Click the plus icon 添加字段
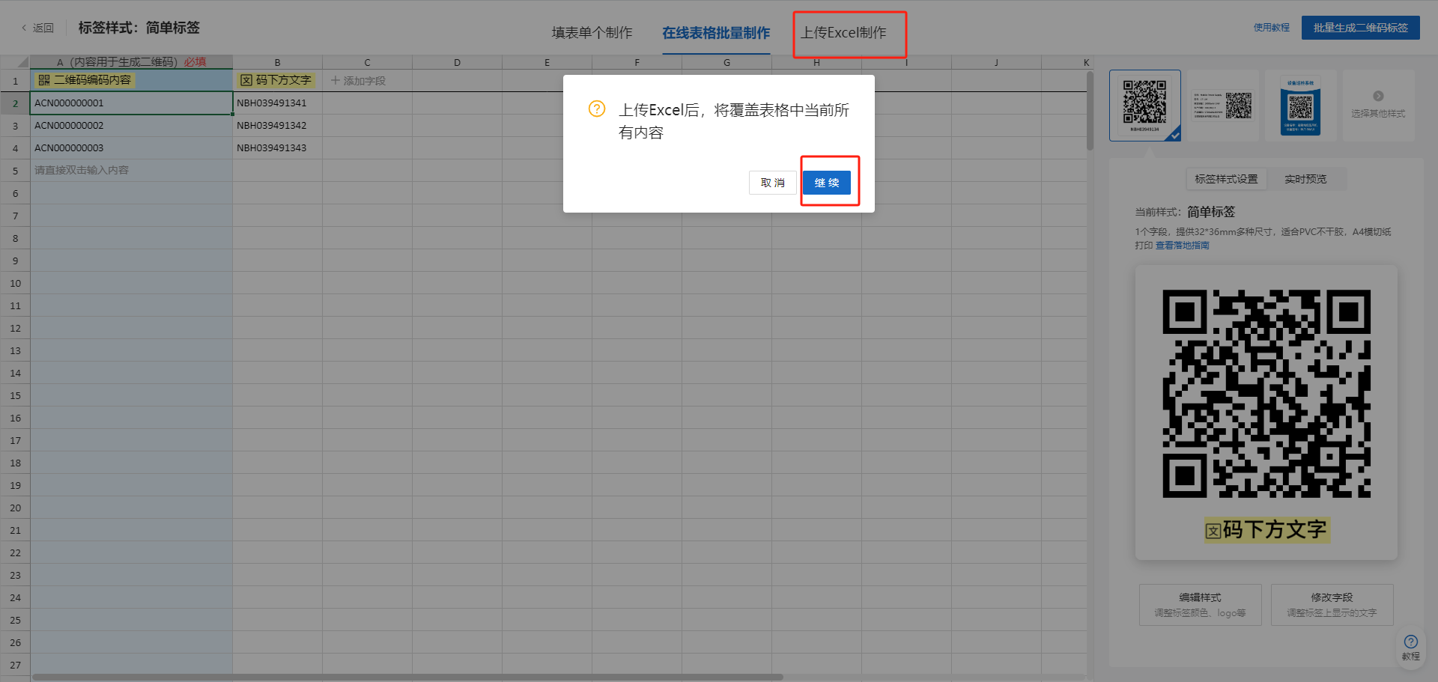The image size is (1438, 682). [x=336, y=80]
